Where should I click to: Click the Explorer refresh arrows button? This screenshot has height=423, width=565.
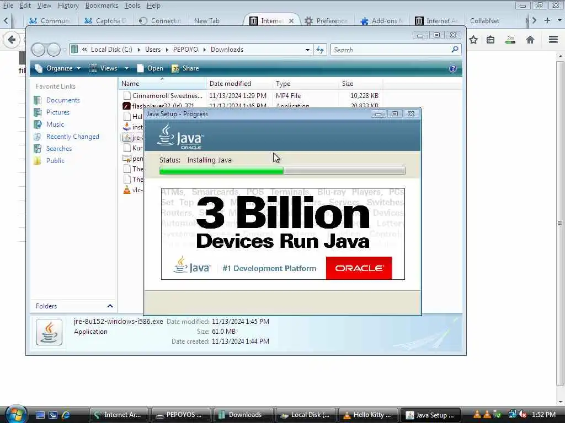pyautogui.click(x=321, y=50)
